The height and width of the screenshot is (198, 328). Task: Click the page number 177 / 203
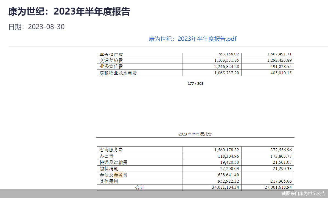pos(195,84)
